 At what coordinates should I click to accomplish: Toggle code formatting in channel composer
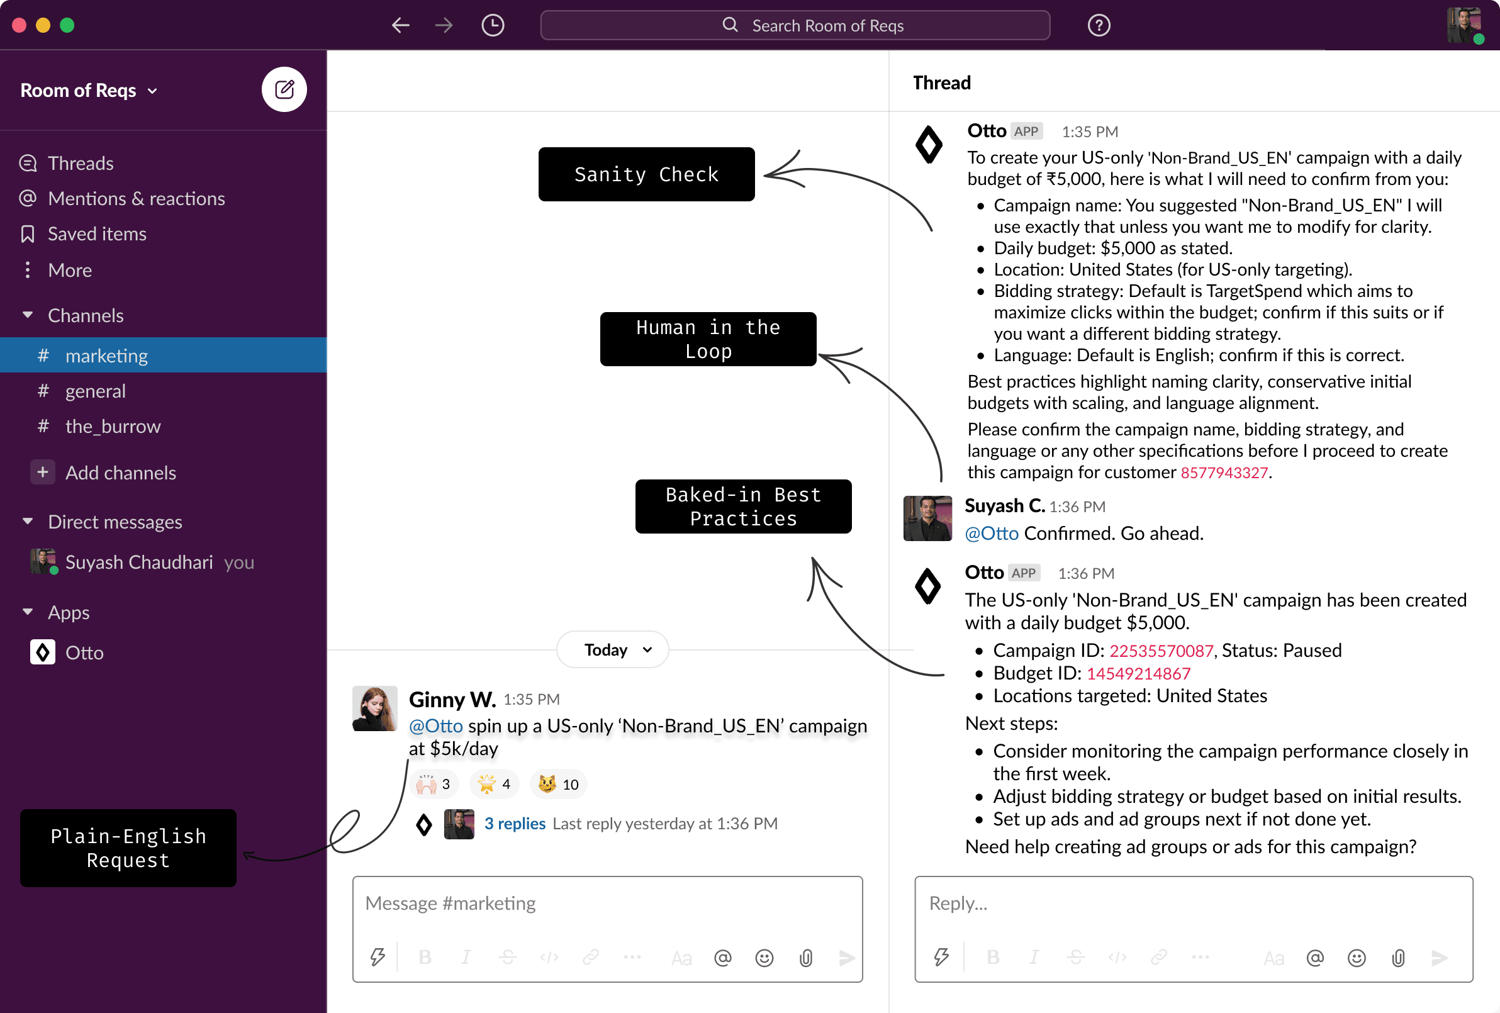(x=549, y=957)
